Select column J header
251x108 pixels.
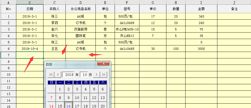point(234,2)
